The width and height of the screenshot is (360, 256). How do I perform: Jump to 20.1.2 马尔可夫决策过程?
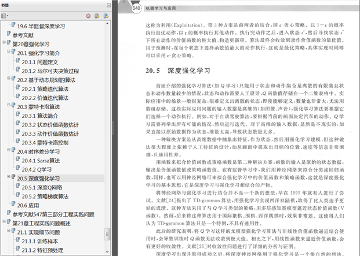[x=50, y=71]
